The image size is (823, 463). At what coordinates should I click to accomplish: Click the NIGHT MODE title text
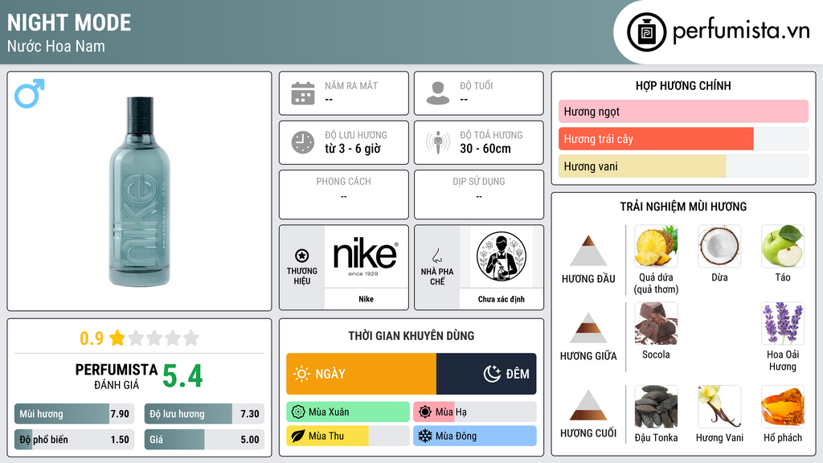(x=69, y=23)
